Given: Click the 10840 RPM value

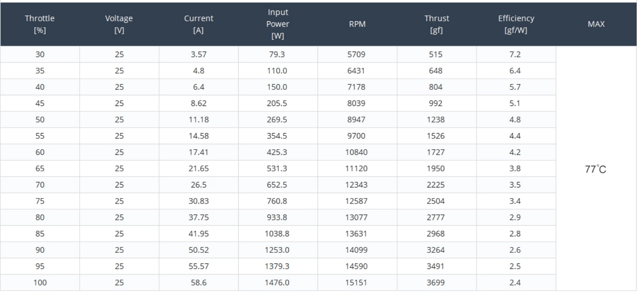Looking at the screenshot, I should tap(356, 152).
